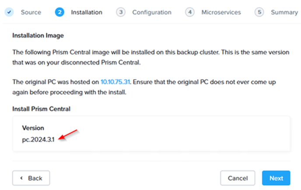Go to the Configuration step label
This screenshot has width=301, height=190.
point(152,12)
